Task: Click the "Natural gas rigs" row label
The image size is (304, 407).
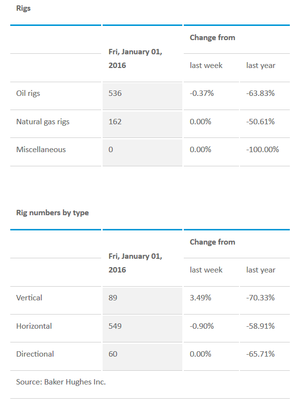Action: pos(43,121)
